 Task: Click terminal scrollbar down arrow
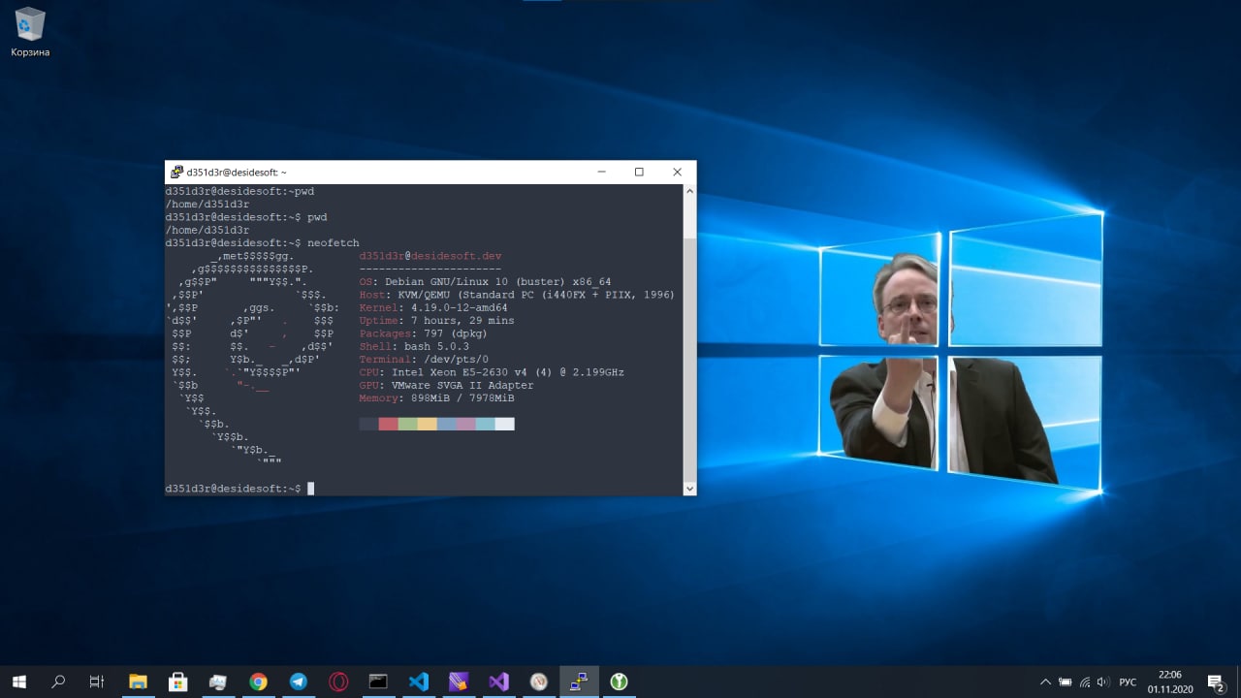click(x=689, y=489)
